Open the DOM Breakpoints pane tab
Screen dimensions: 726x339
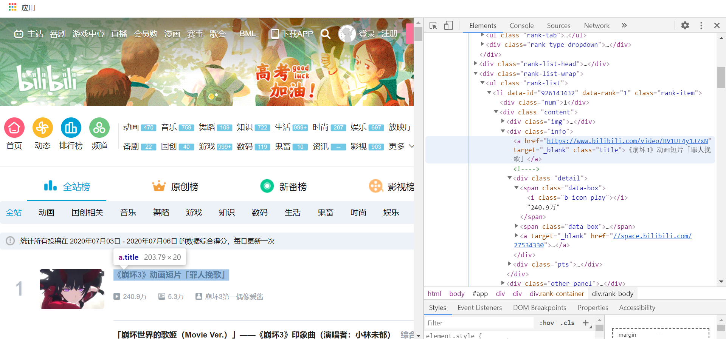pos(540,308)
